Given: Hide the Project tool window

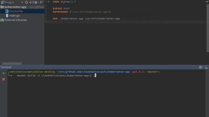Looking at the screenshot, I should click(42, 2).
